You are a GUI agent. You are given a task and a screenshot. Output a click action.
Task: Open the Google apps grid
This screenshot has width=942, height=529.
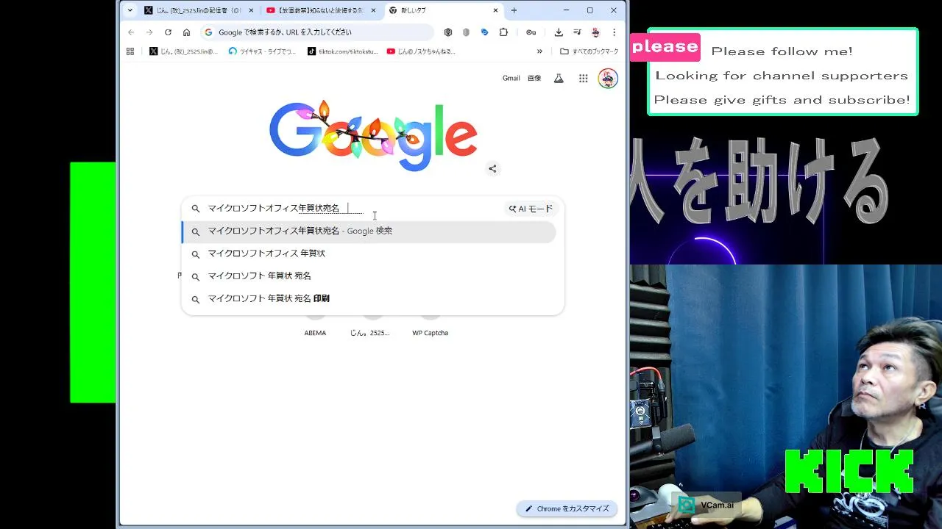pos(583,78)
